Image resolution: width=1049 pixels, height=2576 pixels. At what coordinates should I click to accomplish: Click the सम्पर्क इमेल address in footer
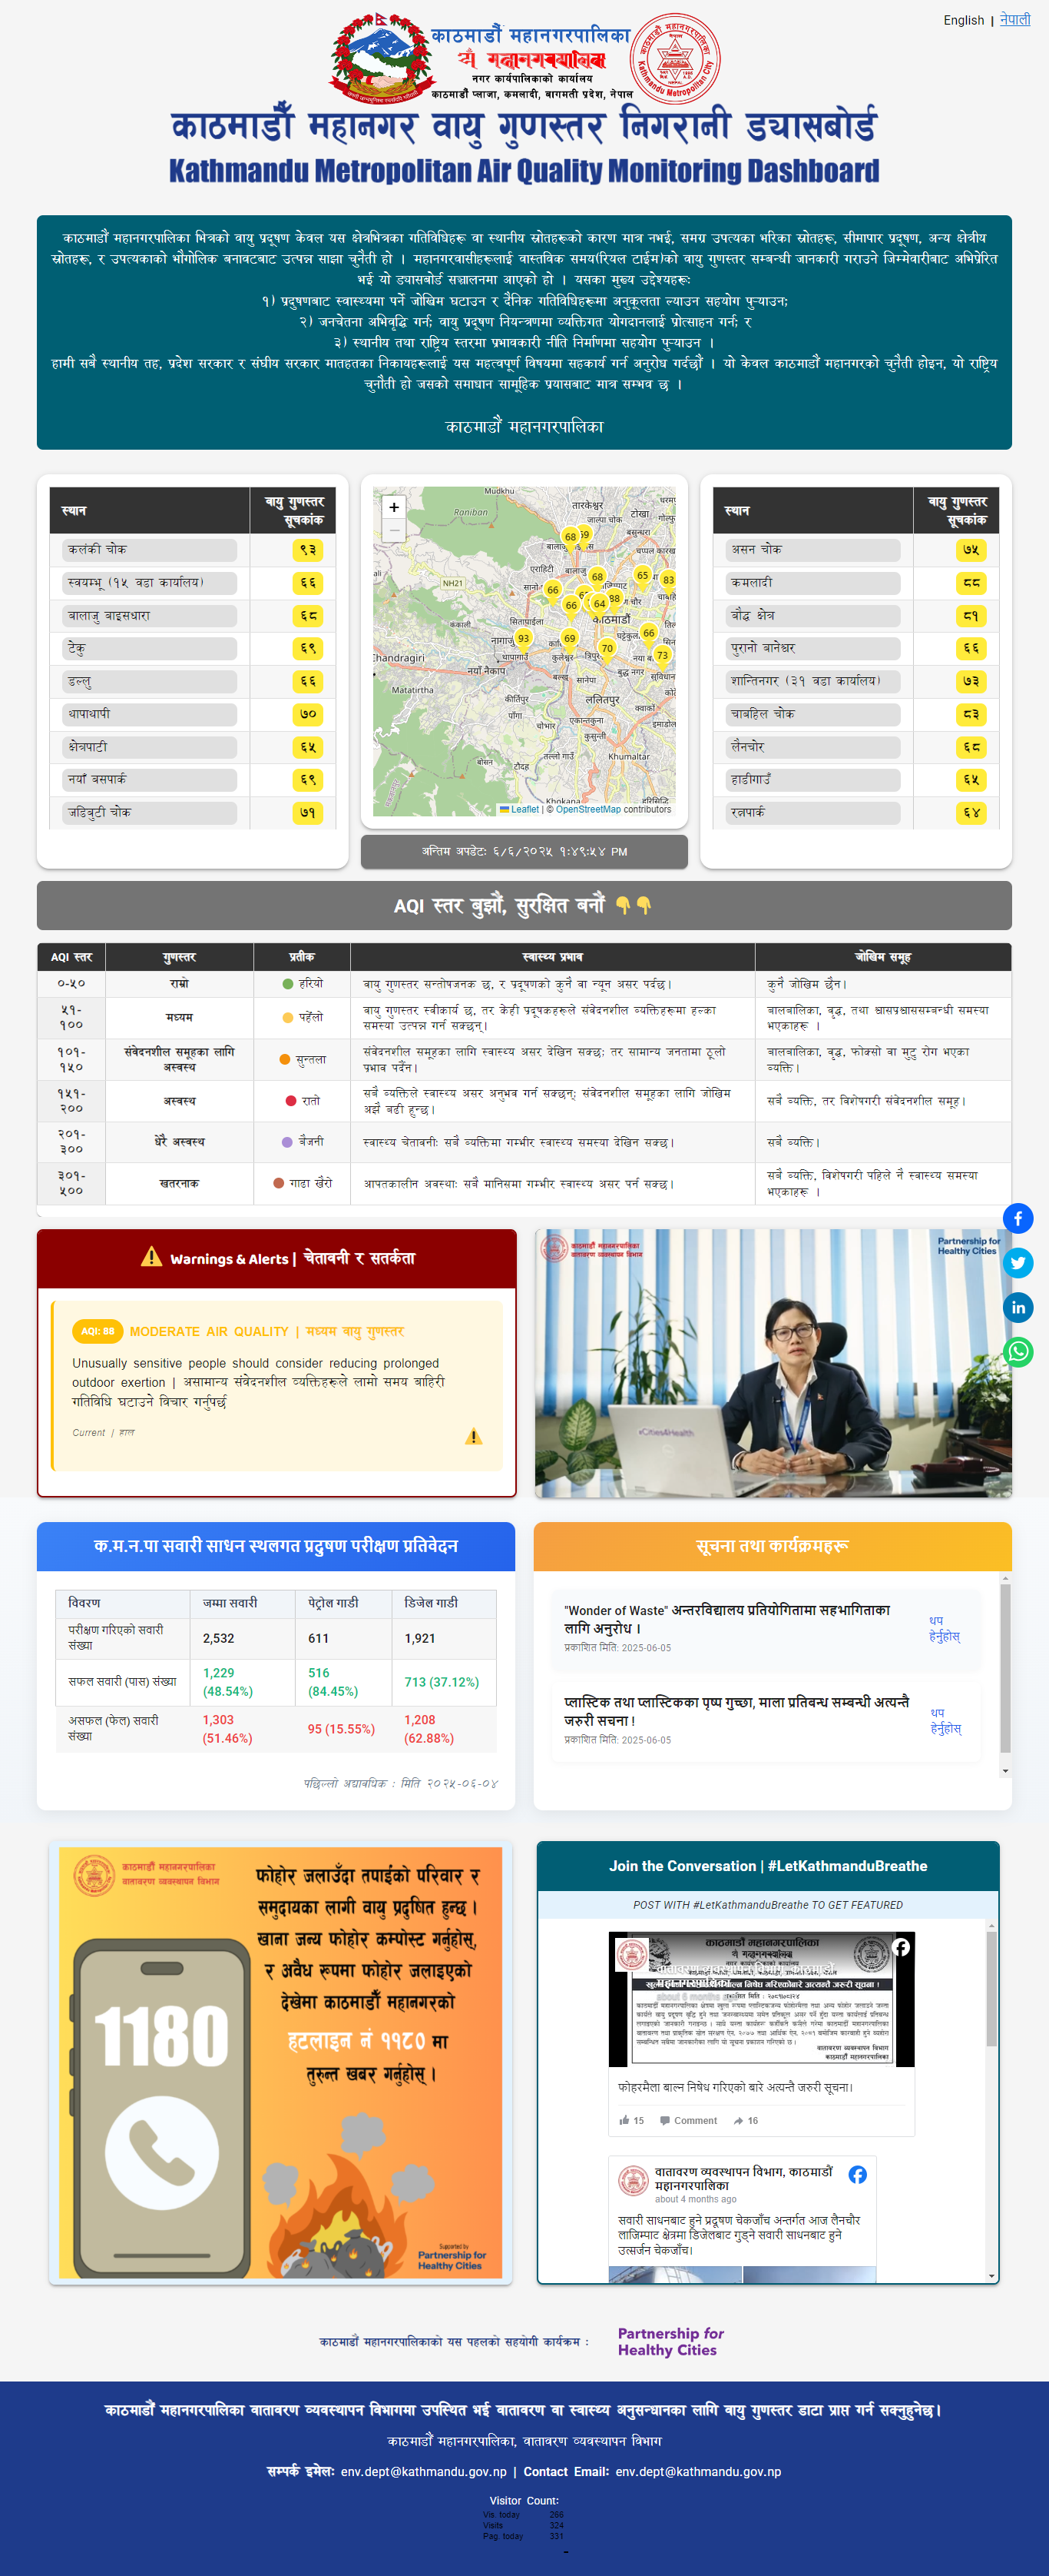424,2471
